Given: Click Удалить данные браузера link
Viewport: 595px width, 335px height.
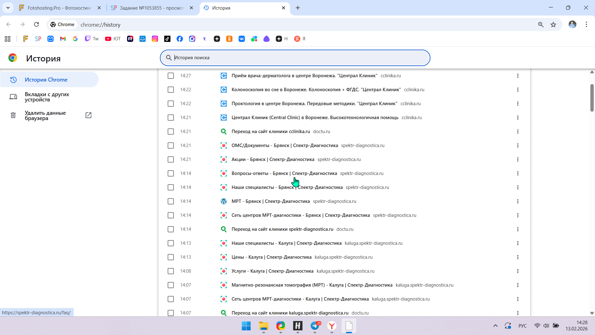Looking at the screenshot, I should coord(45,115).
